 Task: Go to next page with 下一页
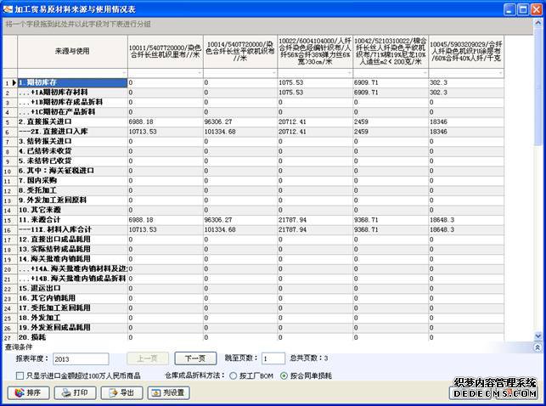[195, 358]
